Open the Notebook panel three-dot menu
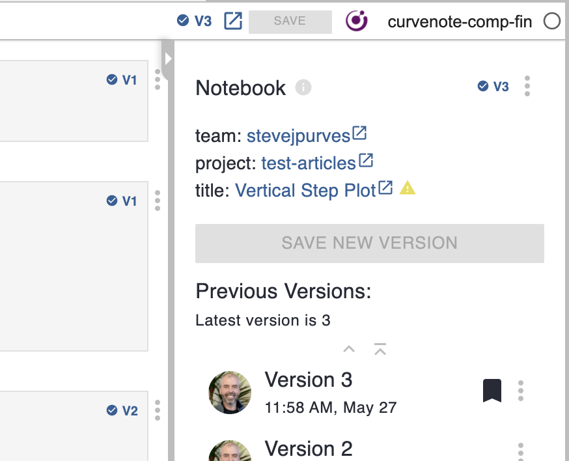569x461 pixels. 527,86
